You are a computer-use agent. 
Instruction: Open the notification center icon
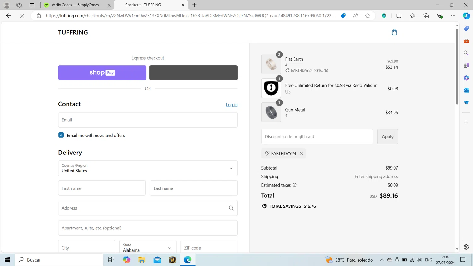(463, 260)
